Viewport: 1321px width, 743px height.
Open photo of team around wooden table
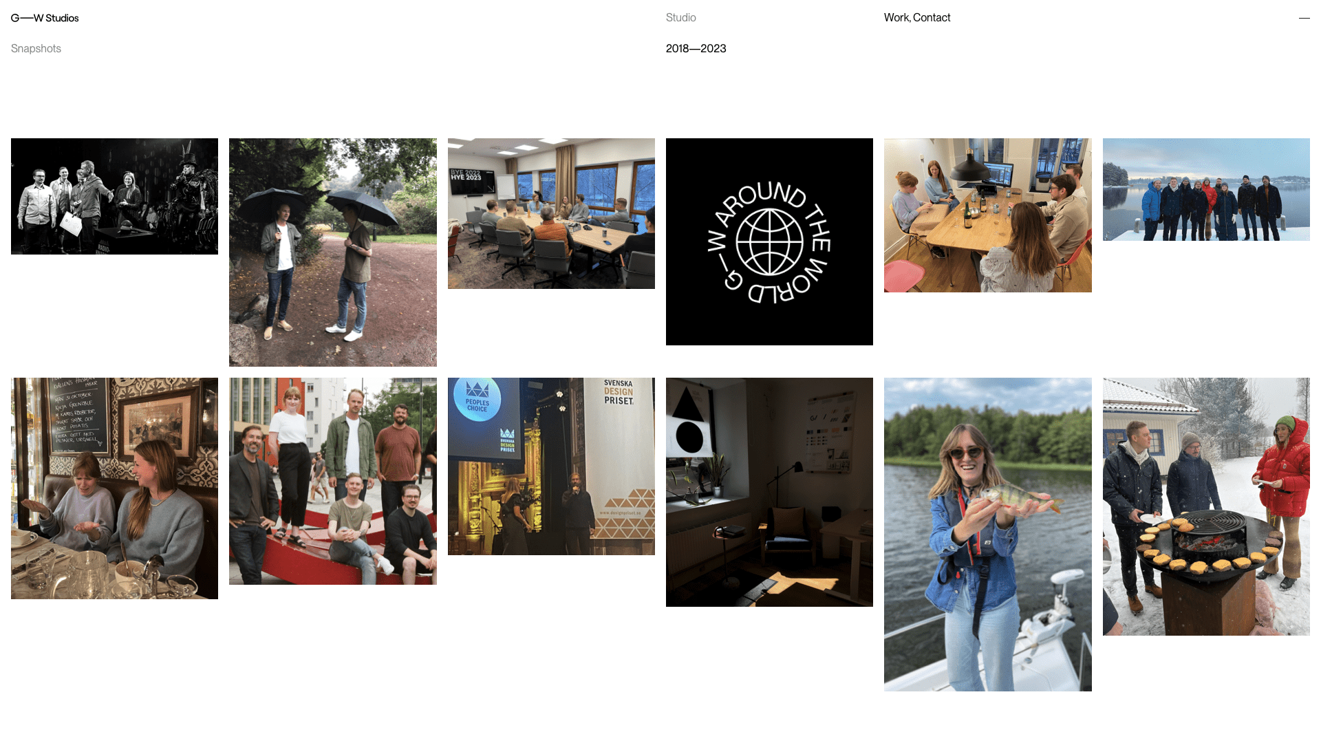point(987,215)
